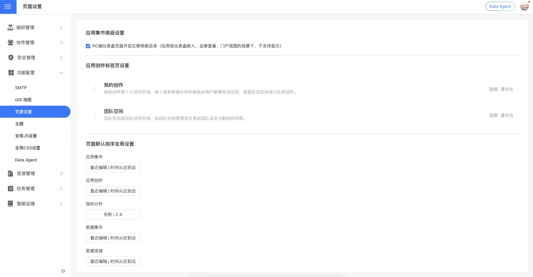Click the 页面设置 title in top bar
Image resolution: width=533 pixels, height=277 pixels.
(x=32, y=6)
